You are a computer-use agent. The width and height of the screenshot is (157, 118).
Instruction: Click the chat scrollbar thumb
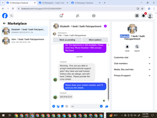108,89
